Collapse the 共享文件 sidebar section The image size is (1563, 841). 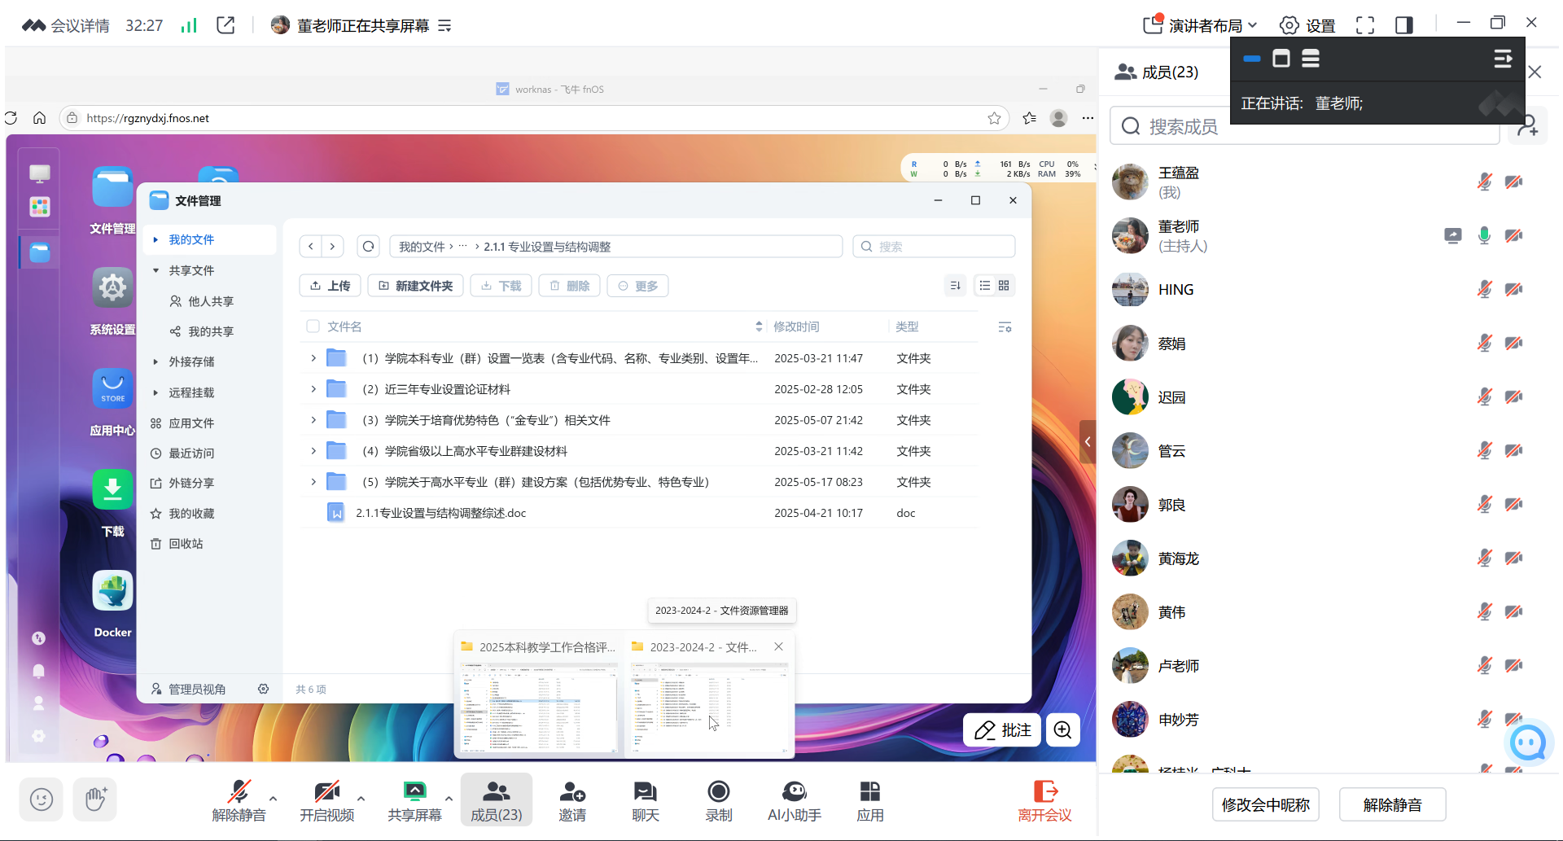coord(155,269)
